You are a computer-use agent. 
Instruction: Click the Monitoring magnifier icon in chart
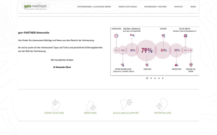(x=132, y=35)
